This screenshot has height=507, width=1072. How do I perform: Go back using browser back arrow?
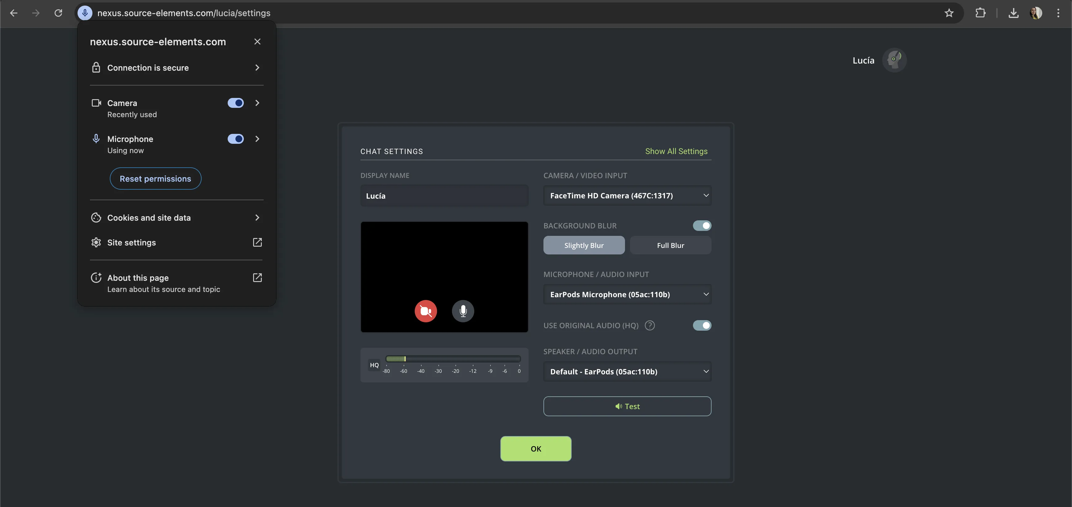tap(14, 13)
